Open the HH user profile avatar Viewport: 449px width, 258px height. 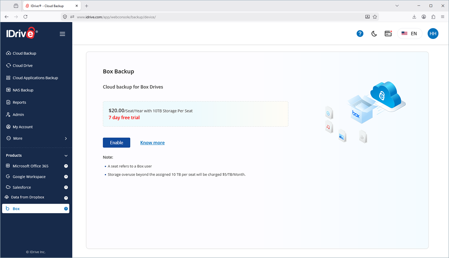433,33
